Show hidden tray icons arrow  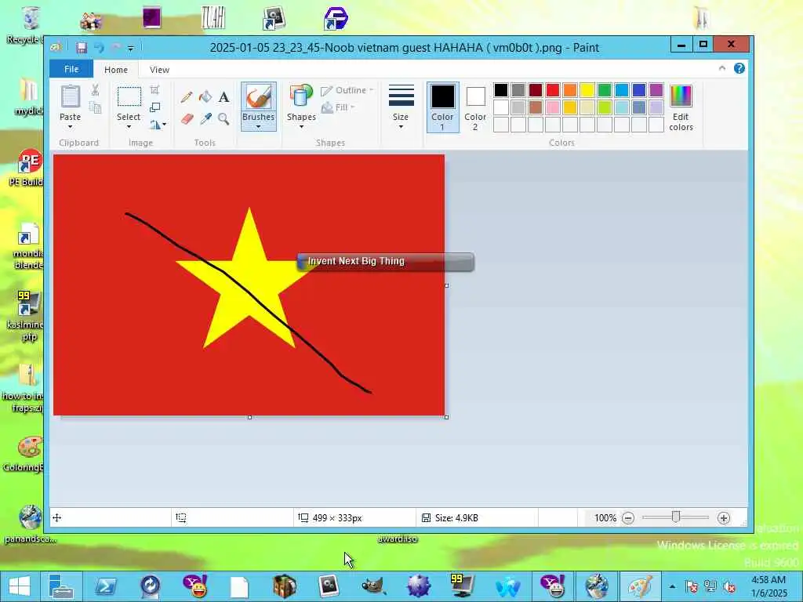click(672, 586)
